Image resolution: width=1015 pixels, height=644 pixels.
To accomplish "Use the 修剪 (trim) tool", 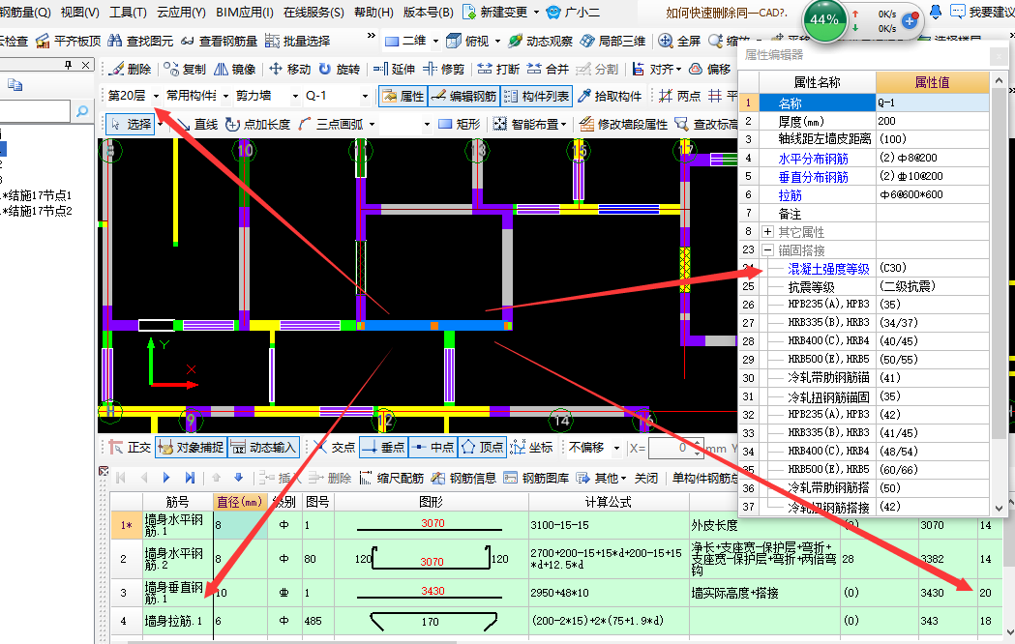I will (x=444, y=70).
